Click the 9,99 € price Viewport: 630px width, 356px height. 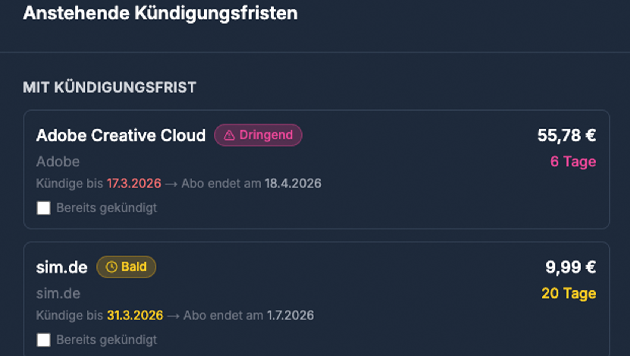pos(570,267)
